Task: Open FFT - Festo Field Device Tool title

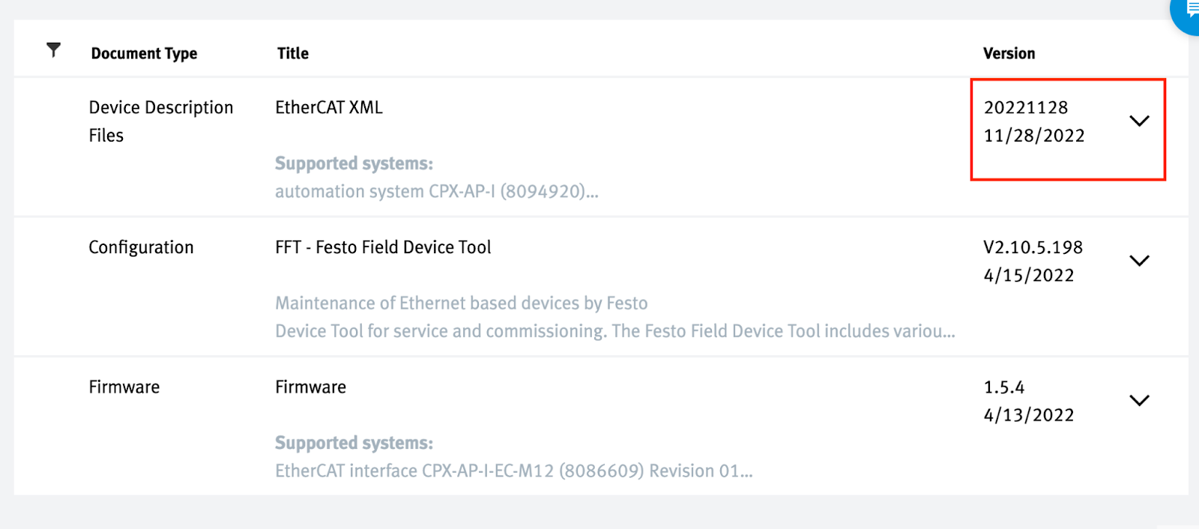Action: (x=383, y=247)
